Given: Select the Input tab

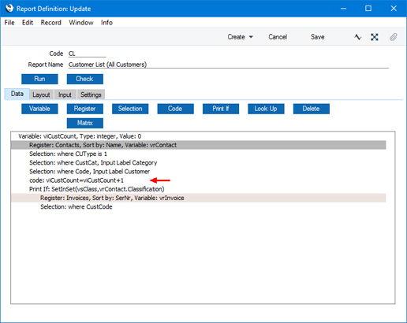Looking at the screenshot, I should point(65,95).
